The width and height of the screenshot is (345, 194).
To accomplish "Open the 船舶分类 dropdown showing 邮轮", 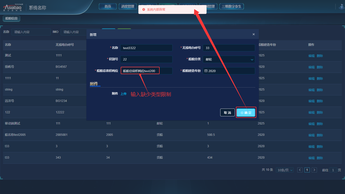I will 229,59.
